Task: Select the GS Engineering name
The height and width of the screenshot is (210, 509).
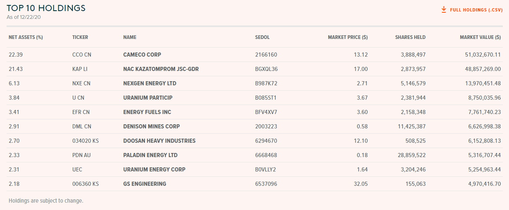Action: (145, 184)
